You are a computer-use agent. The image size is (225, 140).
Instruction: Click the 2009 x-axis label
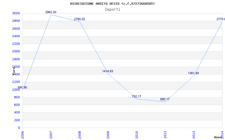[x=108, y=135]
